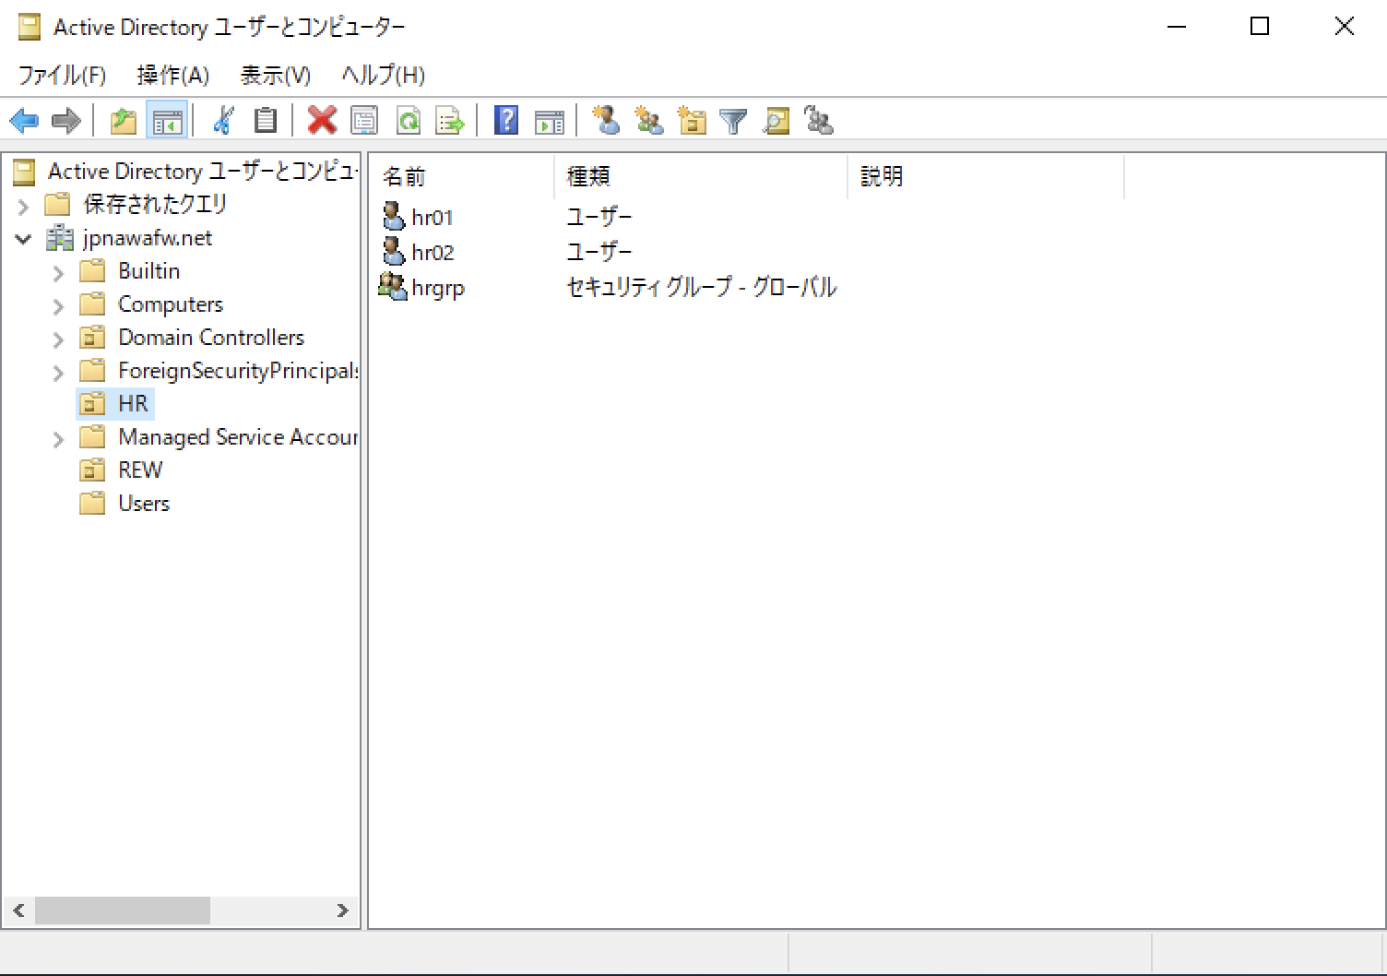
Task: Click the hr01 user icon
Action: pyautogui.click(x=394, y=216)
